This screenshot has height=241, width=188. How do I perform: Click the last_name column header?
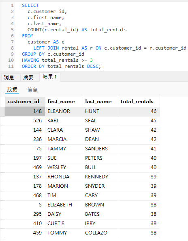[100, 102]
